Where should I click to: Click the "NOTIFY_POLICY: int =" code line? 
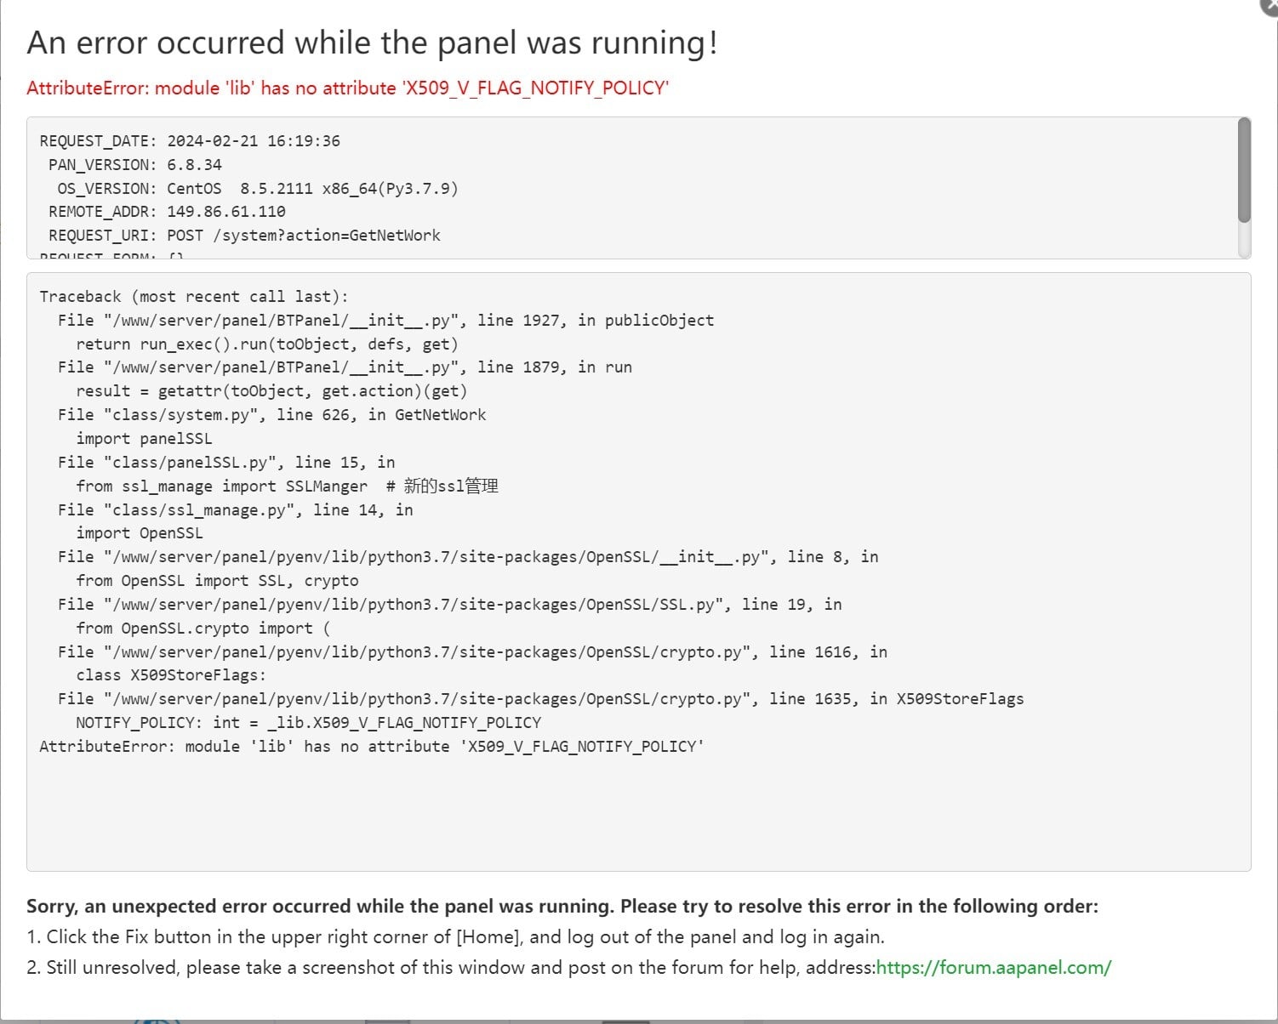tap(308, 723)
